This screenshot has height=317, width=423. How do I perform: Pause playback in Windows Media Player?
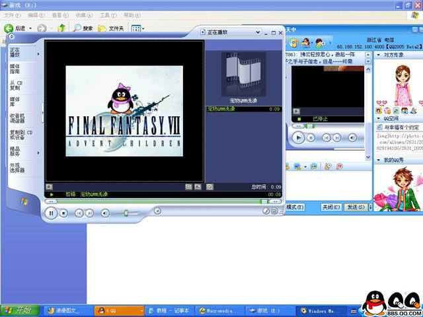[x=51, y=213]
